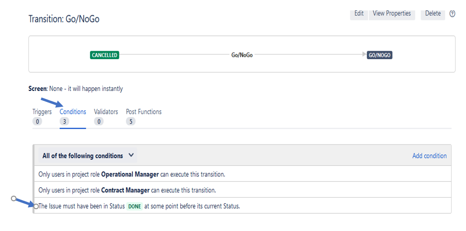Click the help question mark icon
466x231 pixels.
click(x=452, y=14)
